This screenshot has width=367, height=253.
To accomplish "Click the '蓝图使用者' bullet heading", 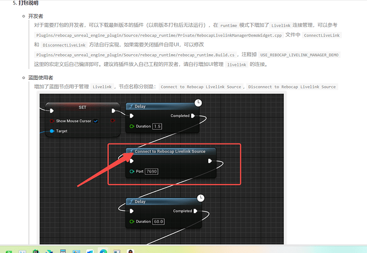I will (x=40, y=78).
